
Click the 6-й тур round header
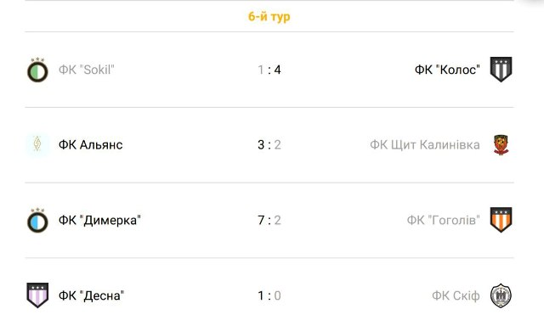tap(269, 16)
